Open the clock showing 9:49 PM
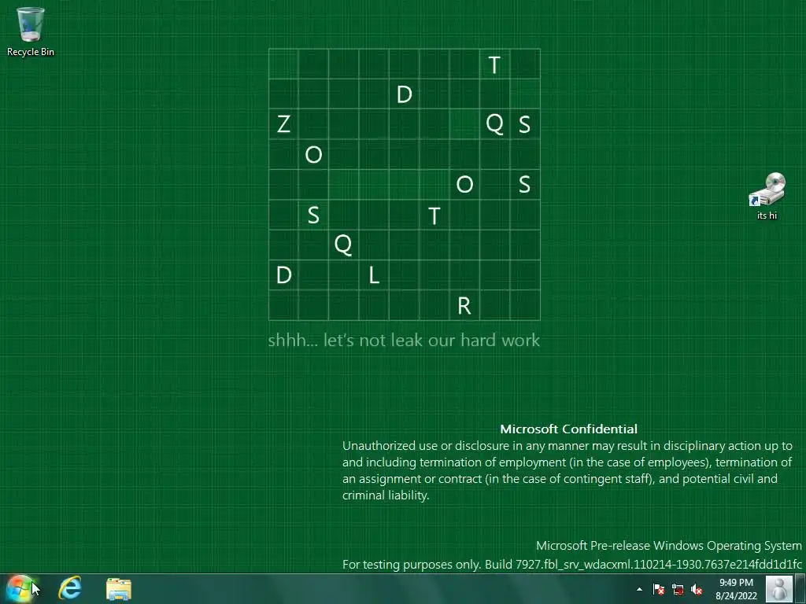Screen dimensions: 806x604 pyautogui.click(x=736, y=589)
